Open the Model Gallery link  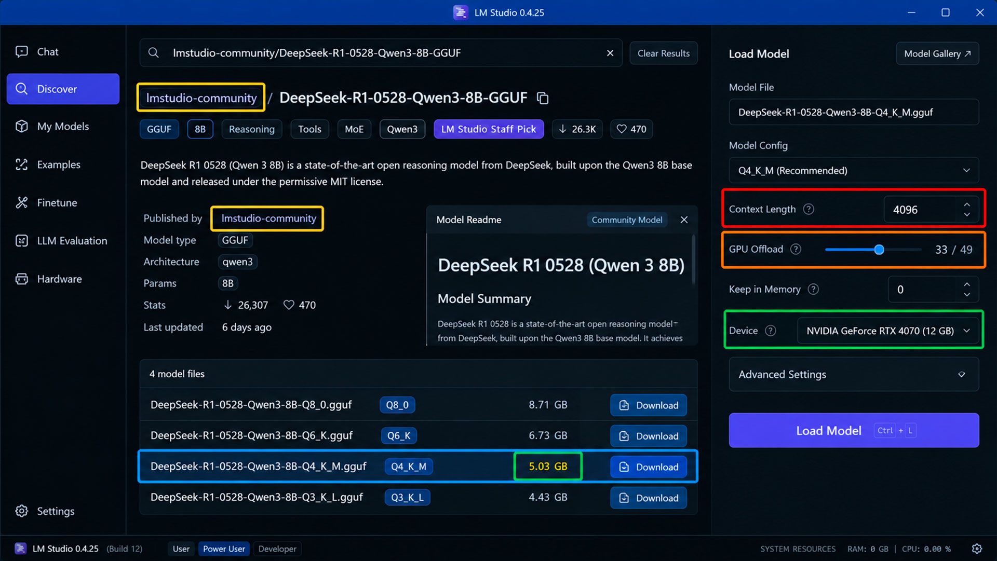coord(937,53)
